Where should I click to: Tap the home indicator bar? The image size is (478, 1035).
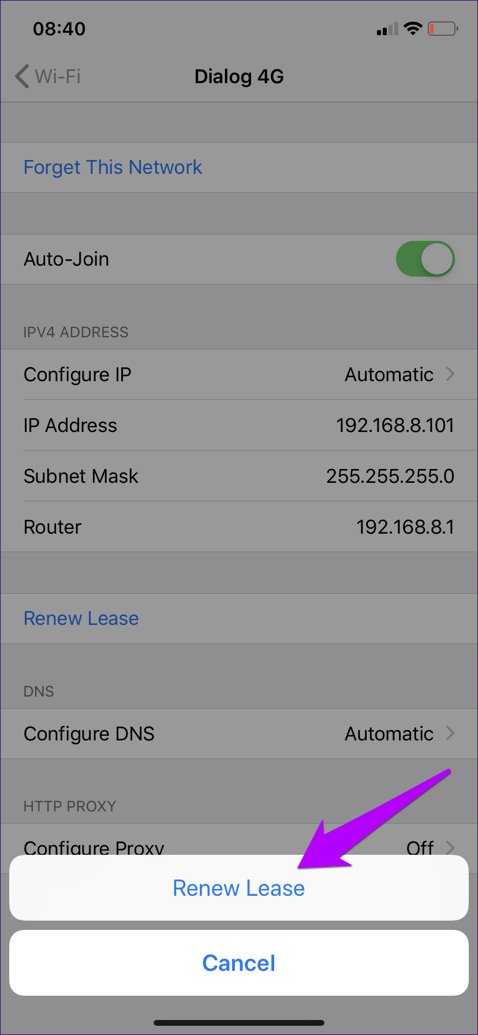[x=238, y=1023]
